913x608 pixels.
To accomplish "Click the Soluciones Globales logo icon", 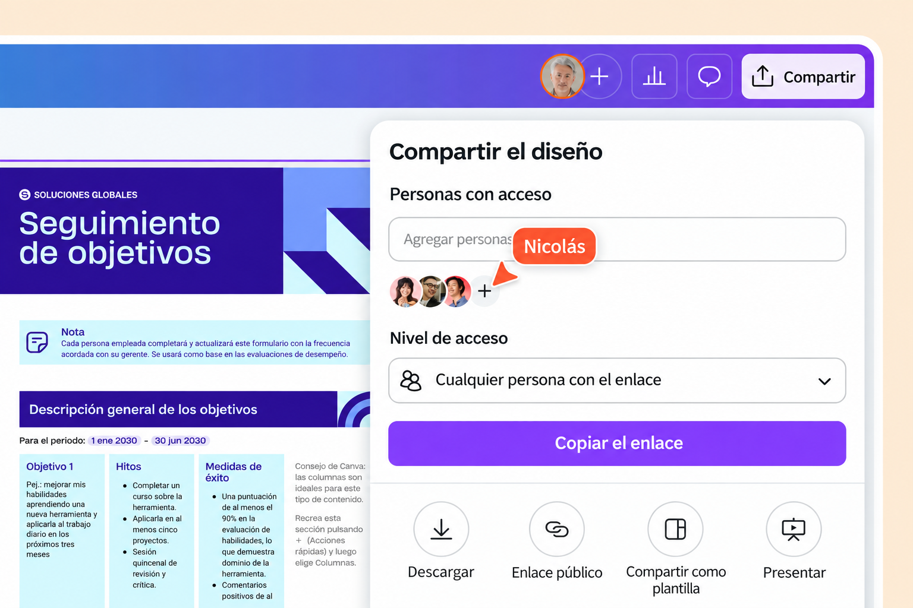I will click(x=25, y=195).
